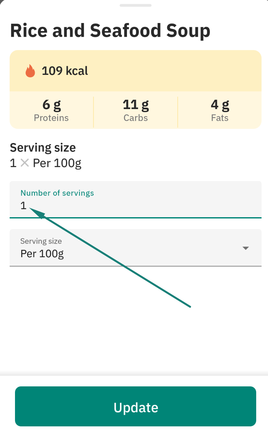Tap the bold Serving size heading
The image size is (268, 435).
pos(43,148)
